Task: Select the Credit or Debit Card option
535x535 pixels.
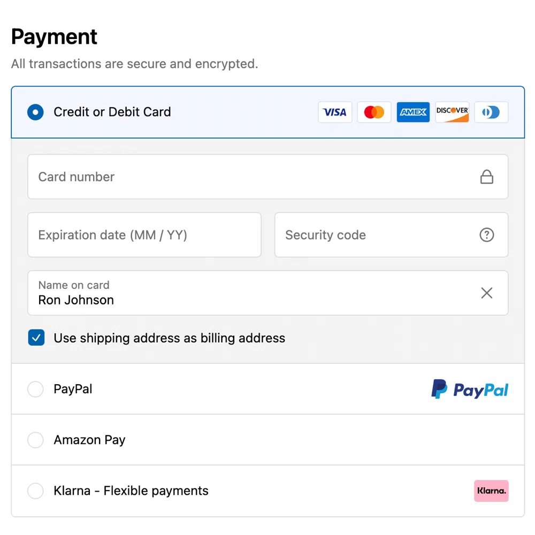Action: [x=35, y=112]
